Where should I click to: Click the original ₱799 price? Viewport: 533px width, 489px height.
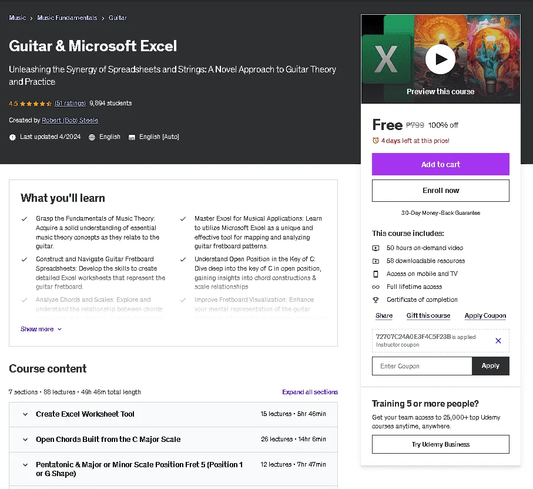coord(415,125)
